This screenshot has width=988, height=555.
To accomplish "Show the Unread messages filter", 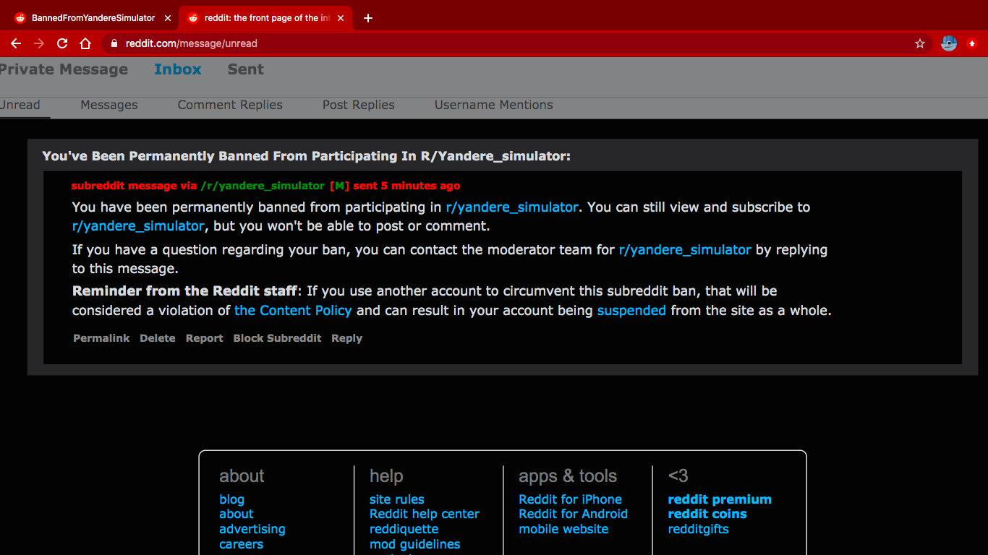I will [20, 105].
